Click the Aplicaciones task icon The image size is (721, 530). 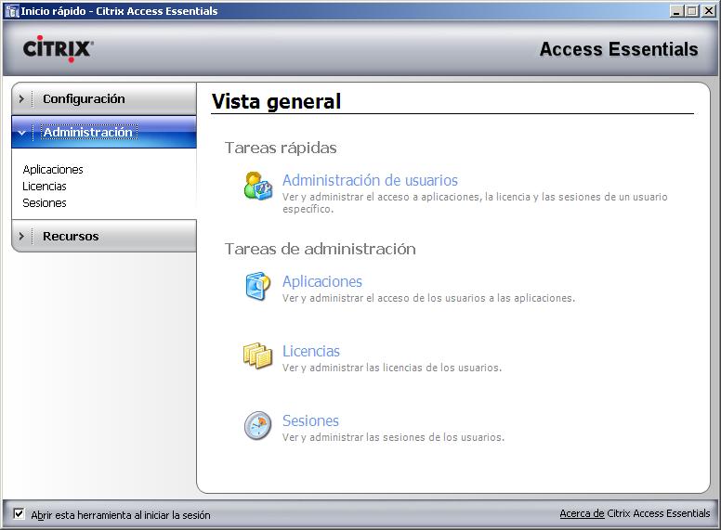(x=257, y=286)
